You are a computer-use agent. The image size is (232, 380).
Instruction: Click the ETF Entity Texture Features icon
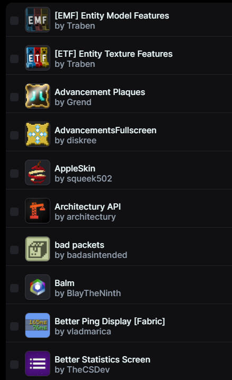(x=38, y=58)
